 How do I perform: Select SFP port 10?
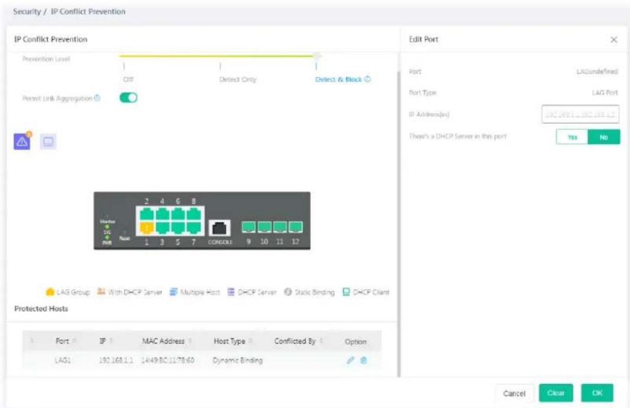264,227
